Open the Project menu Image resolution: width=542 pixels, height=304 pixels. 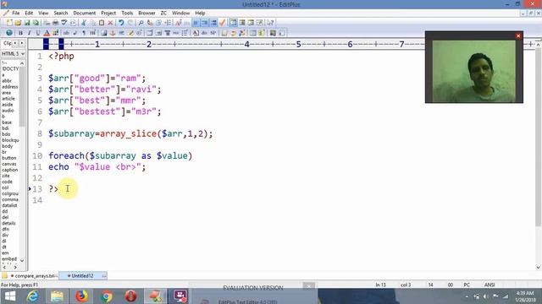point(108,13)
